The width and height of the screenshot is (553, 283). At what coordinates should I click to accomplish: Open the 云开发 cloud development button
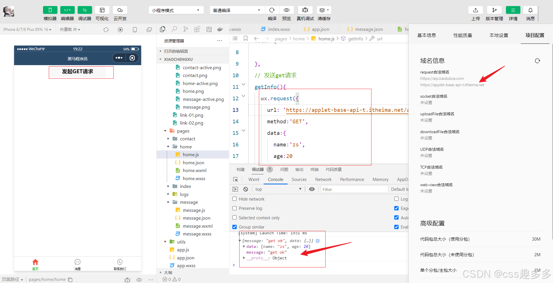tap(120, 10)
